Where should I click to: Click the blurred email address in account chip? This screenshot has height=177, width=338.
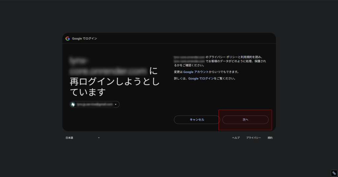pos(95,105)
